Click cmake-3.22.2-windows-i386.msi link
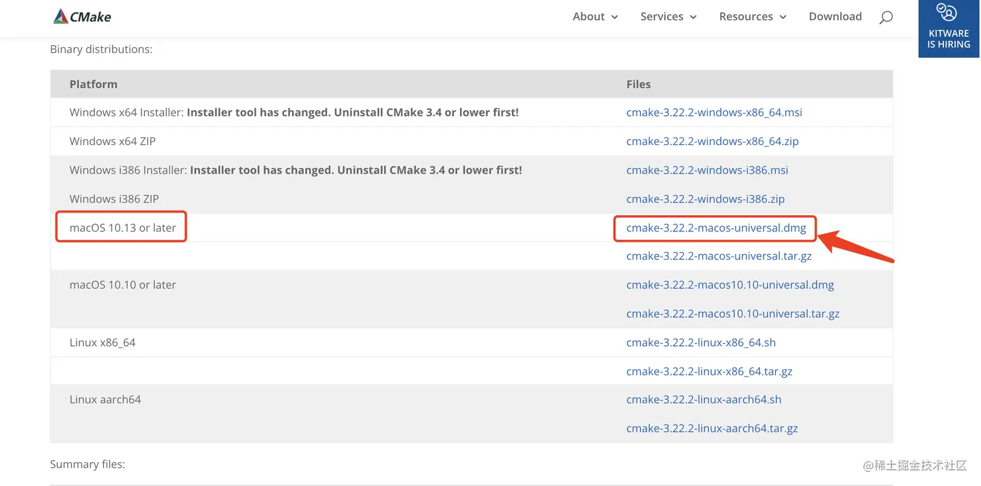Viewport: 981px width, 486px height. [707, 170]
